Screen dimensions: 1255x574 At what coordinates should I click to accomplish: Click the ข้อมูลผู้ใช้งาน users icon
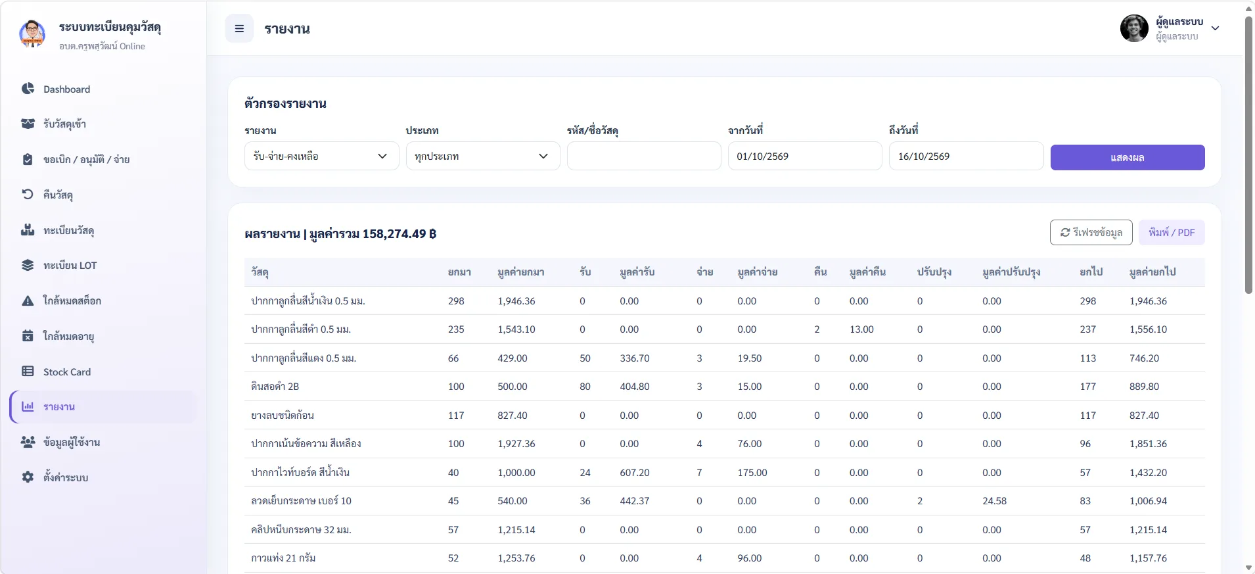28,442
